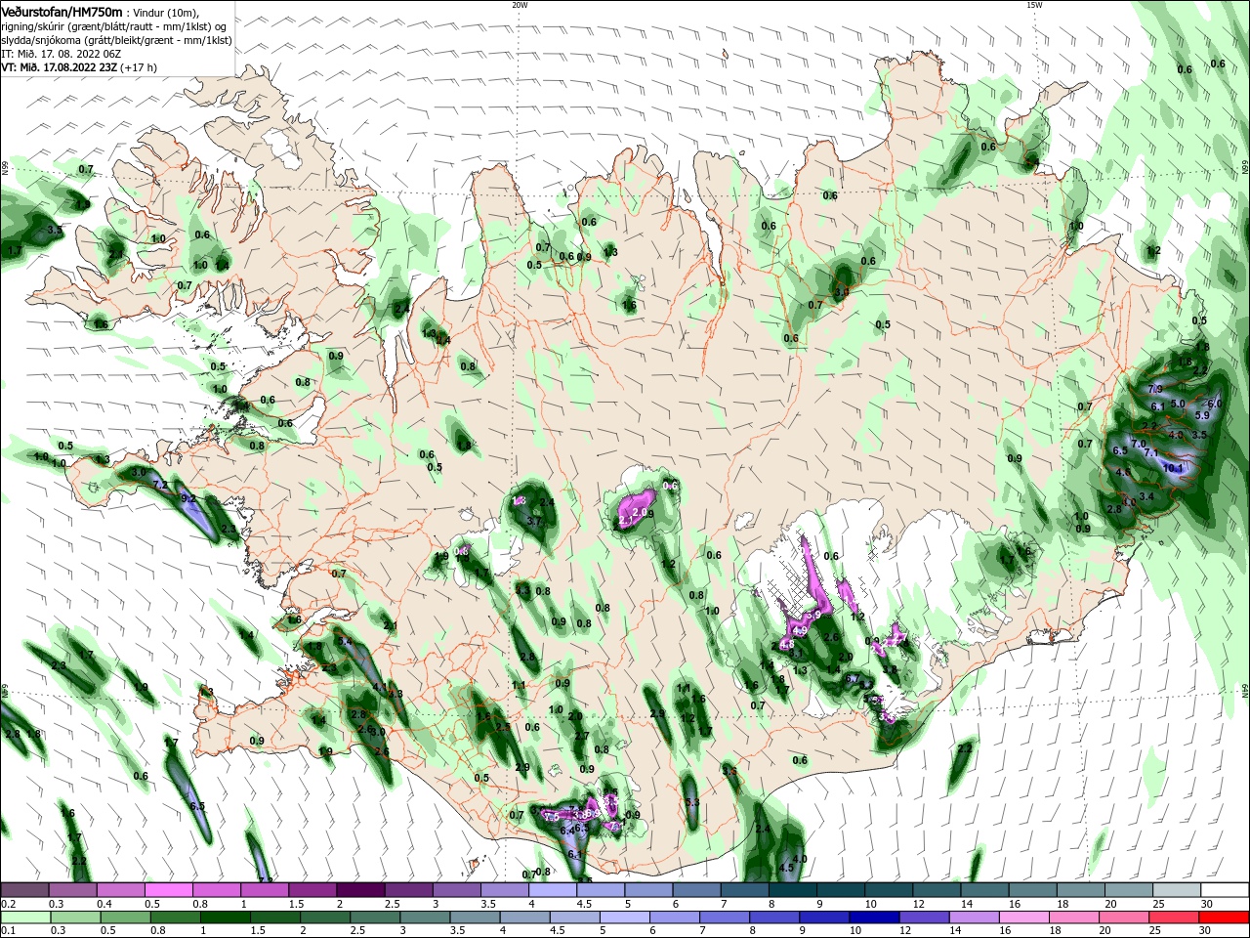This screenshot has height=938, width=1250.
Task: Select the magenta 1 snow swatch
Action: click(x=264, y=890)
